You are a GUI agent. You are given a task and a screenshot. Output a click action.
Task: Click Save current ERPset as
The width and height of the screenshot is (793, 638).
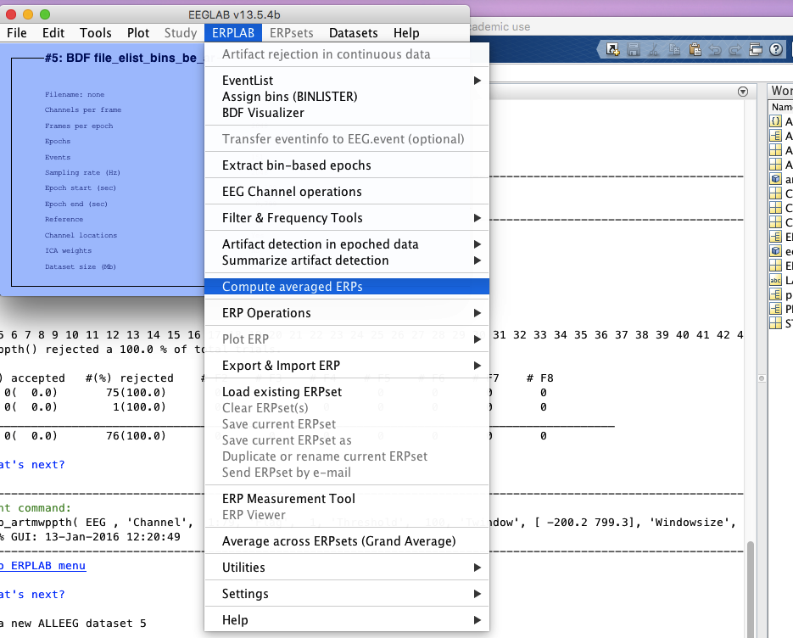[347, 440]
